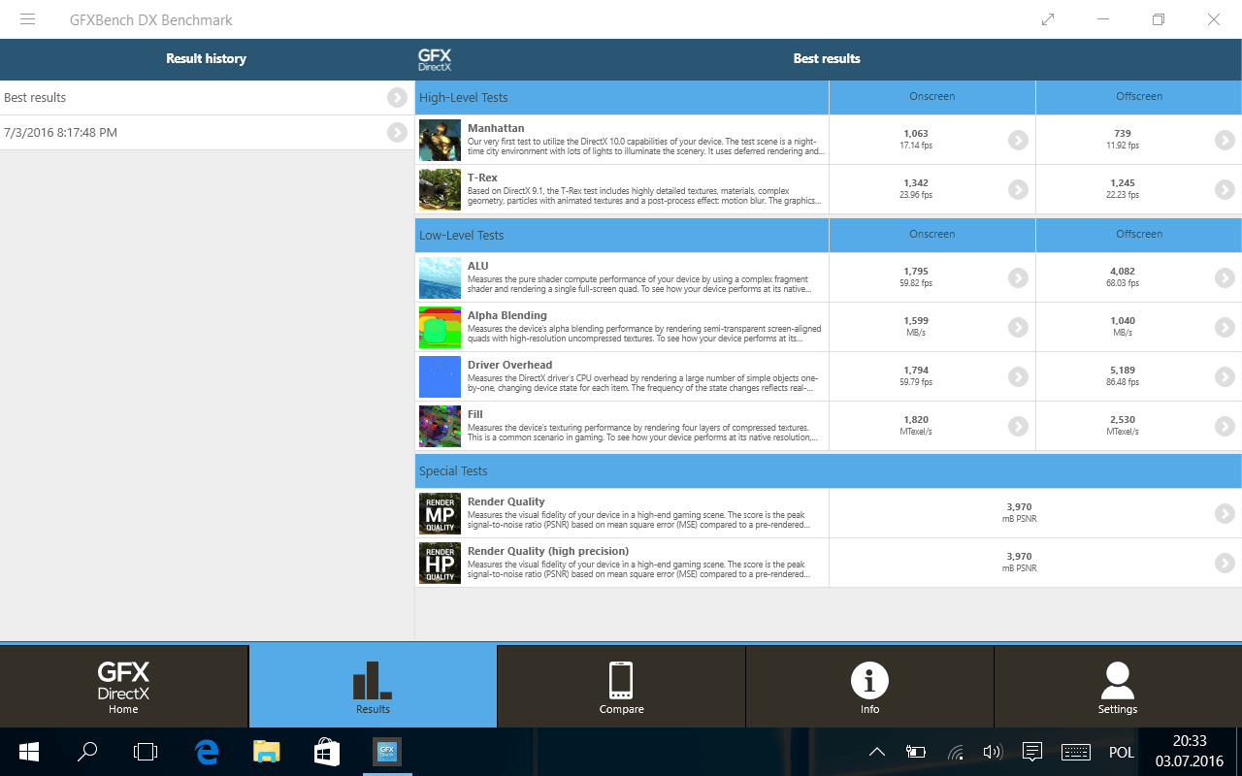Open the Windows Start menu
1242x776 pixels.
point(28,752)
